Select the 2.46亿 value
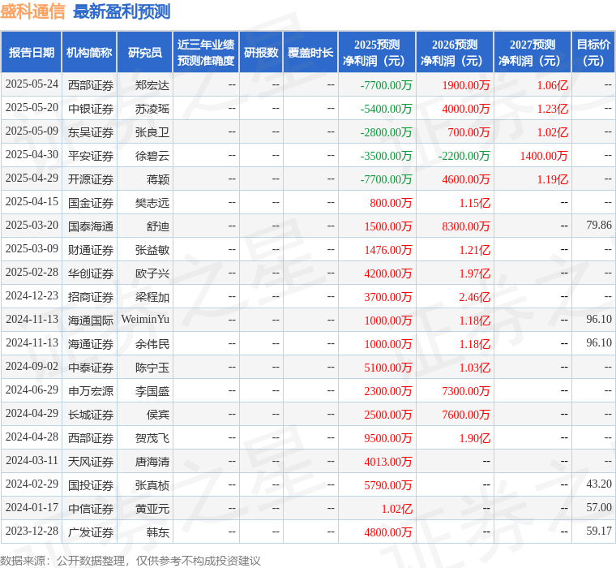 click(x=475, y=297)
